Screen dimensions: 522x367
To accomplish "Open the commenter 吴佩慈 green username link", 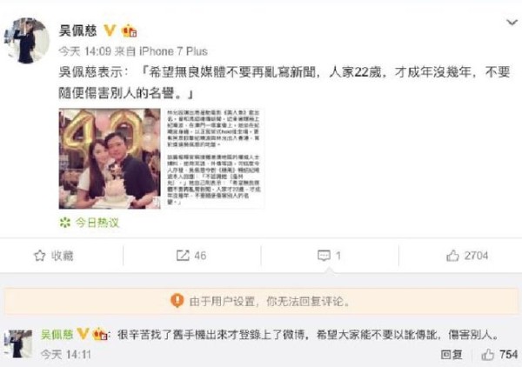I will [x=57, y=335].
